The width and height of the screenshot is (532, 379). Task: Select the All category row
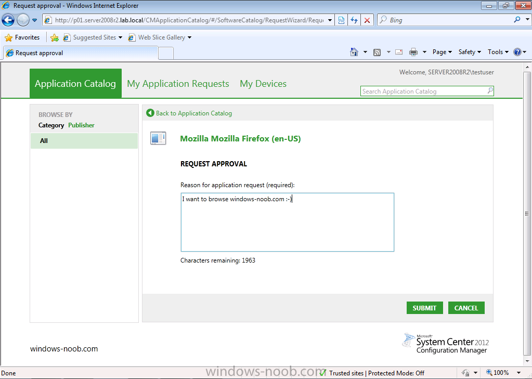coord(84,141)
